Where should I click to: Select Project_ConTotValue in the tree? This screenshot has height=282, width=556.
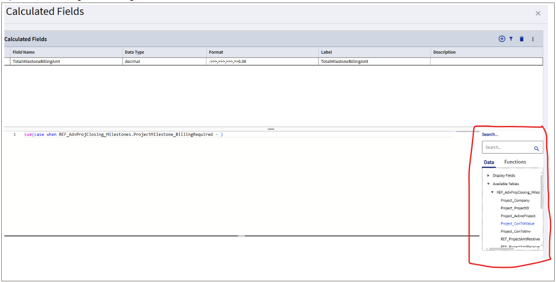pyautogui.click(x=517, y=223)
